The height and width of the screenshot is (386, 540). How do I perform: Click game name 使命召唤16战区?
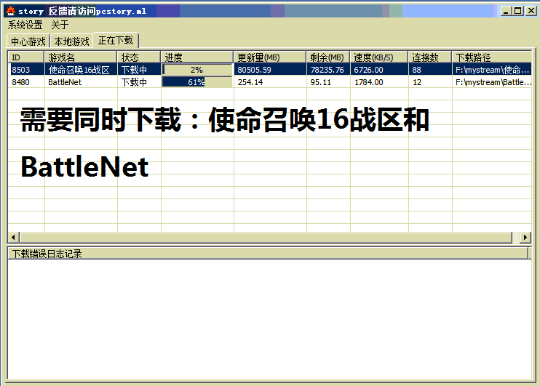click(79, 70)
